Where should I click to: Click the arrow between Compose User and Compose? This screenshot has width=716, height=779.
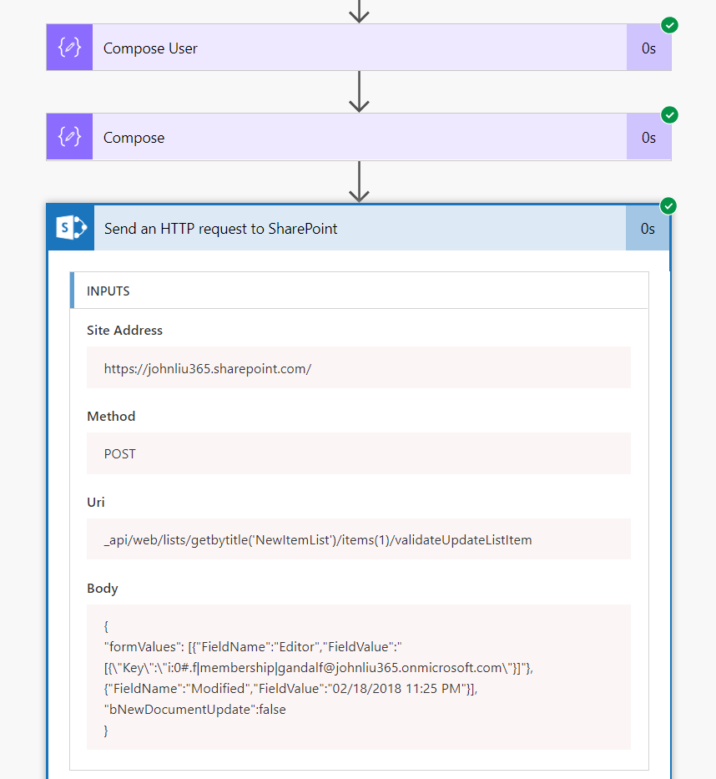(x=359, y=92)
